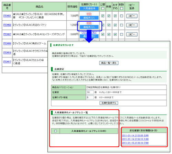Viewport: 172px width, 154px height.
Task: Click the 3,680円 price cell
Action: click(73, 34)
